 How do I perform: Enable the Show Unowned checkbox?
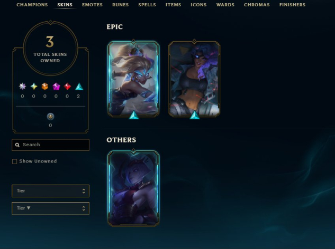click(x=14, y=161)
